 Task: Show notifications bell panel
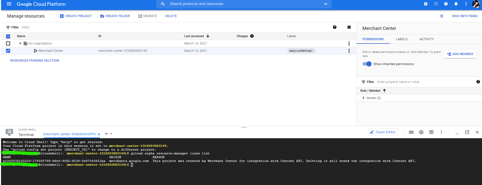click(456, 4)
